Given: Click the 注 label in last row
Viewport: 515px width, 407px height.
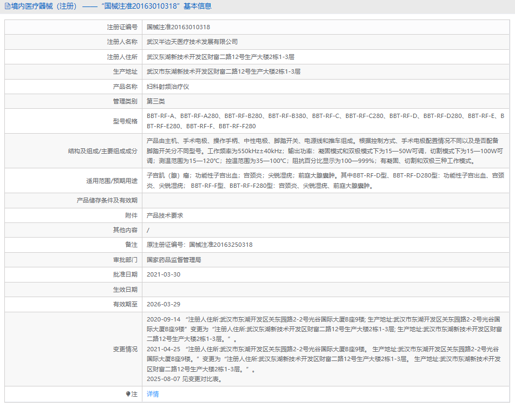Looking at the screenshot, I should pyautogui.click(x=134, y=394).
